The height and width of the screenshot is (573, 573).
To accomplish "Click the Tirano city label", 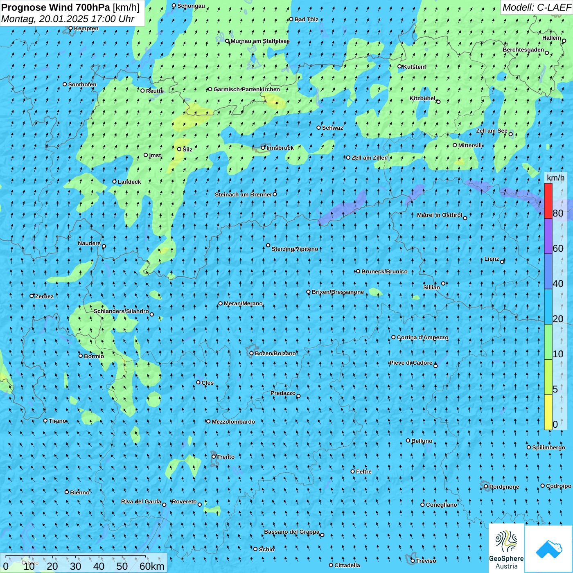I will [58, 421].
